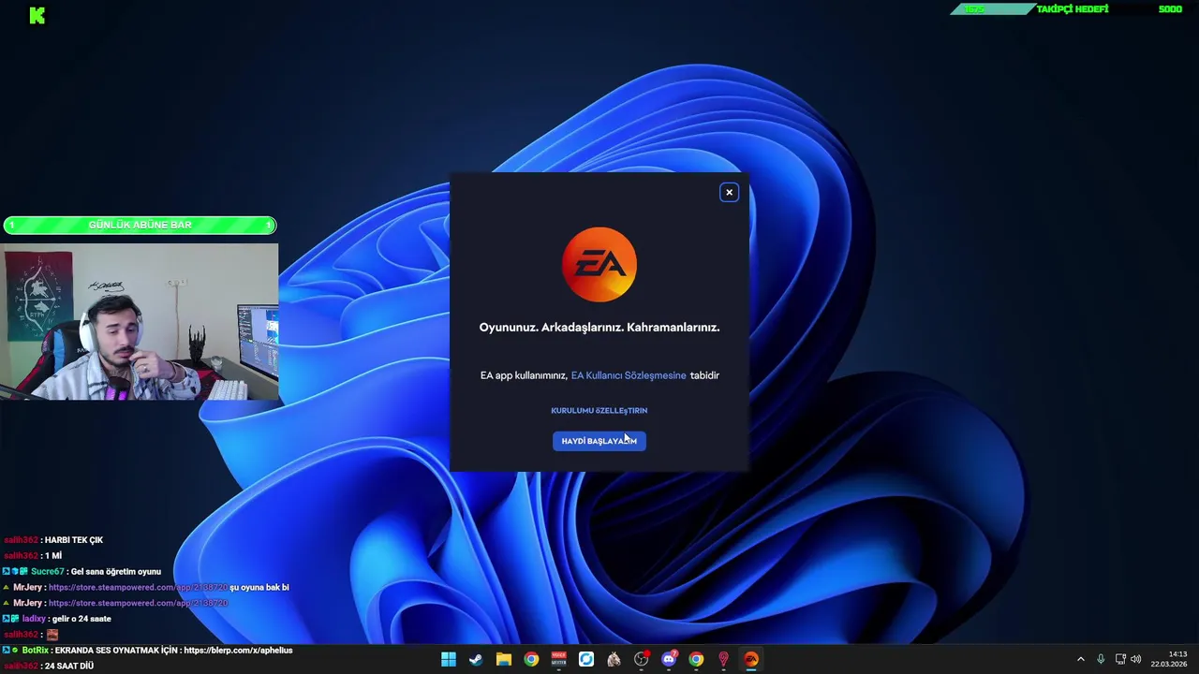Open the Windows Start menu
Screen dimensions: 1199x674
coord(449,659)
